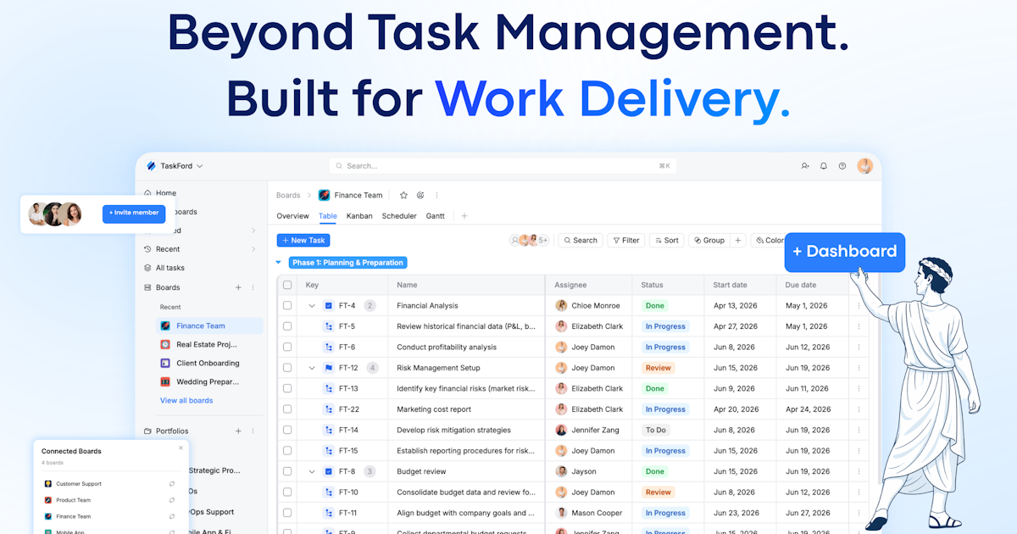Open Done status of Financial Analysis
Screen dimensions: 1017x534
tap(655, 306)
